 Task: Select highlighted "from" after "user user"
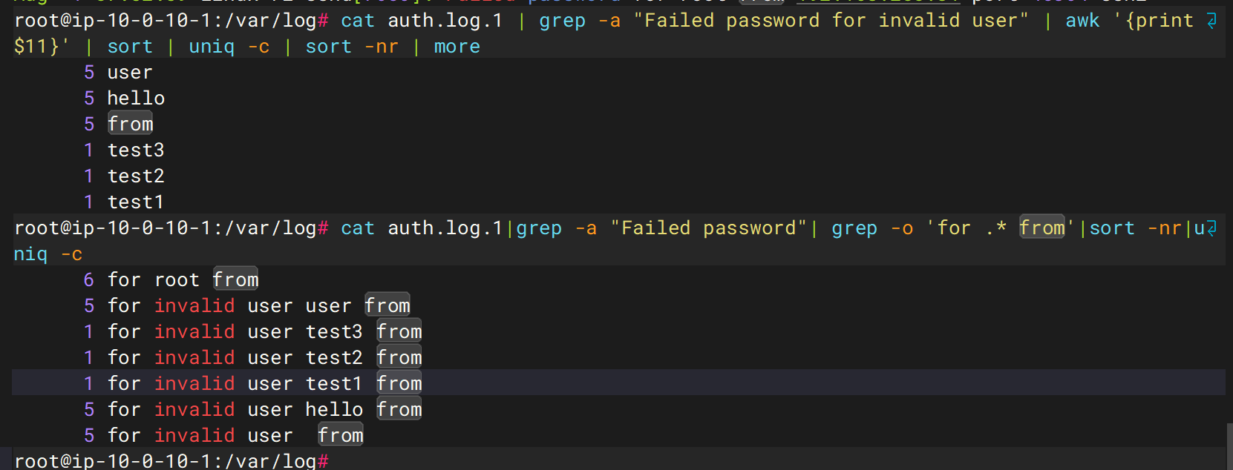pyautogui.click(x=387, y=305)
